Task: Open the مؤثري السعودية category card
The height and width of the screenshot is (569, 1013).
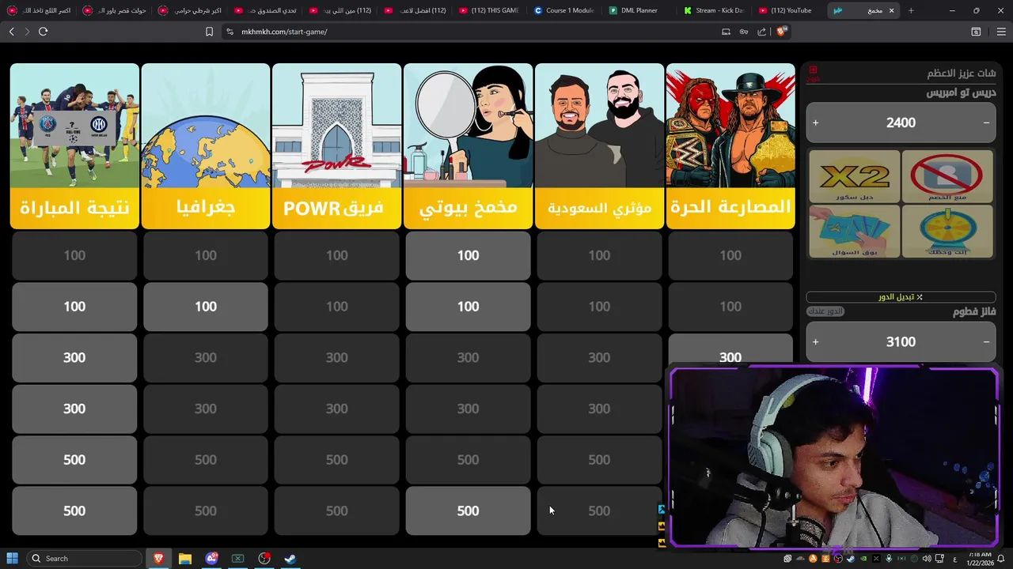Action: pyautogui.click(x=599, y=146)
